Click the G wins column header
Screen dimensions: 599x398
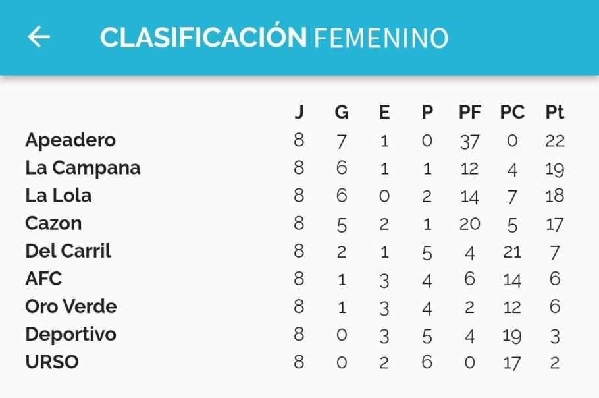tap(342, 112)
